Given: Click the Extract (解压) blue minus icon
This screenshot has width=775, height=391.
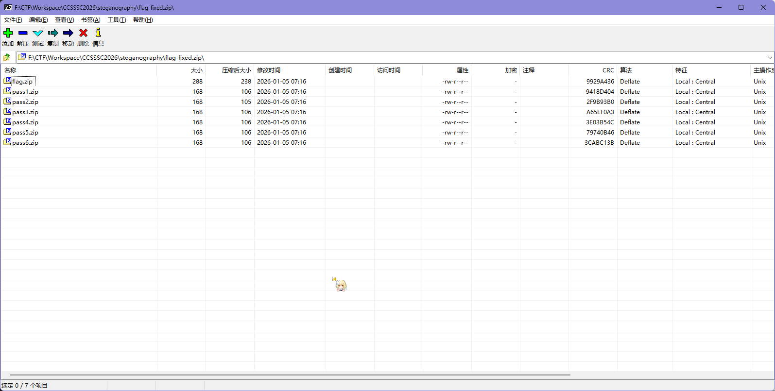Looking at the screenshot, I should [x=23, y=33].
